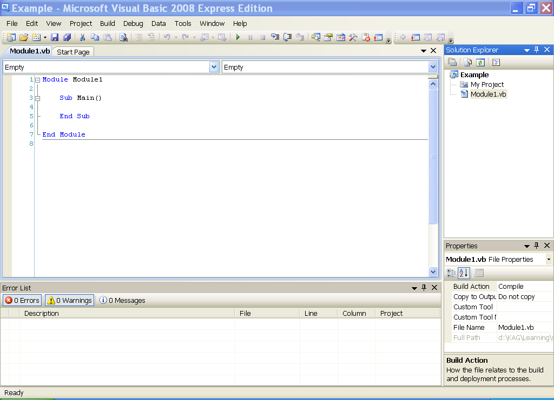Toggle Categorized view in Properties panel
554x400 pixels.
[451, 273]
